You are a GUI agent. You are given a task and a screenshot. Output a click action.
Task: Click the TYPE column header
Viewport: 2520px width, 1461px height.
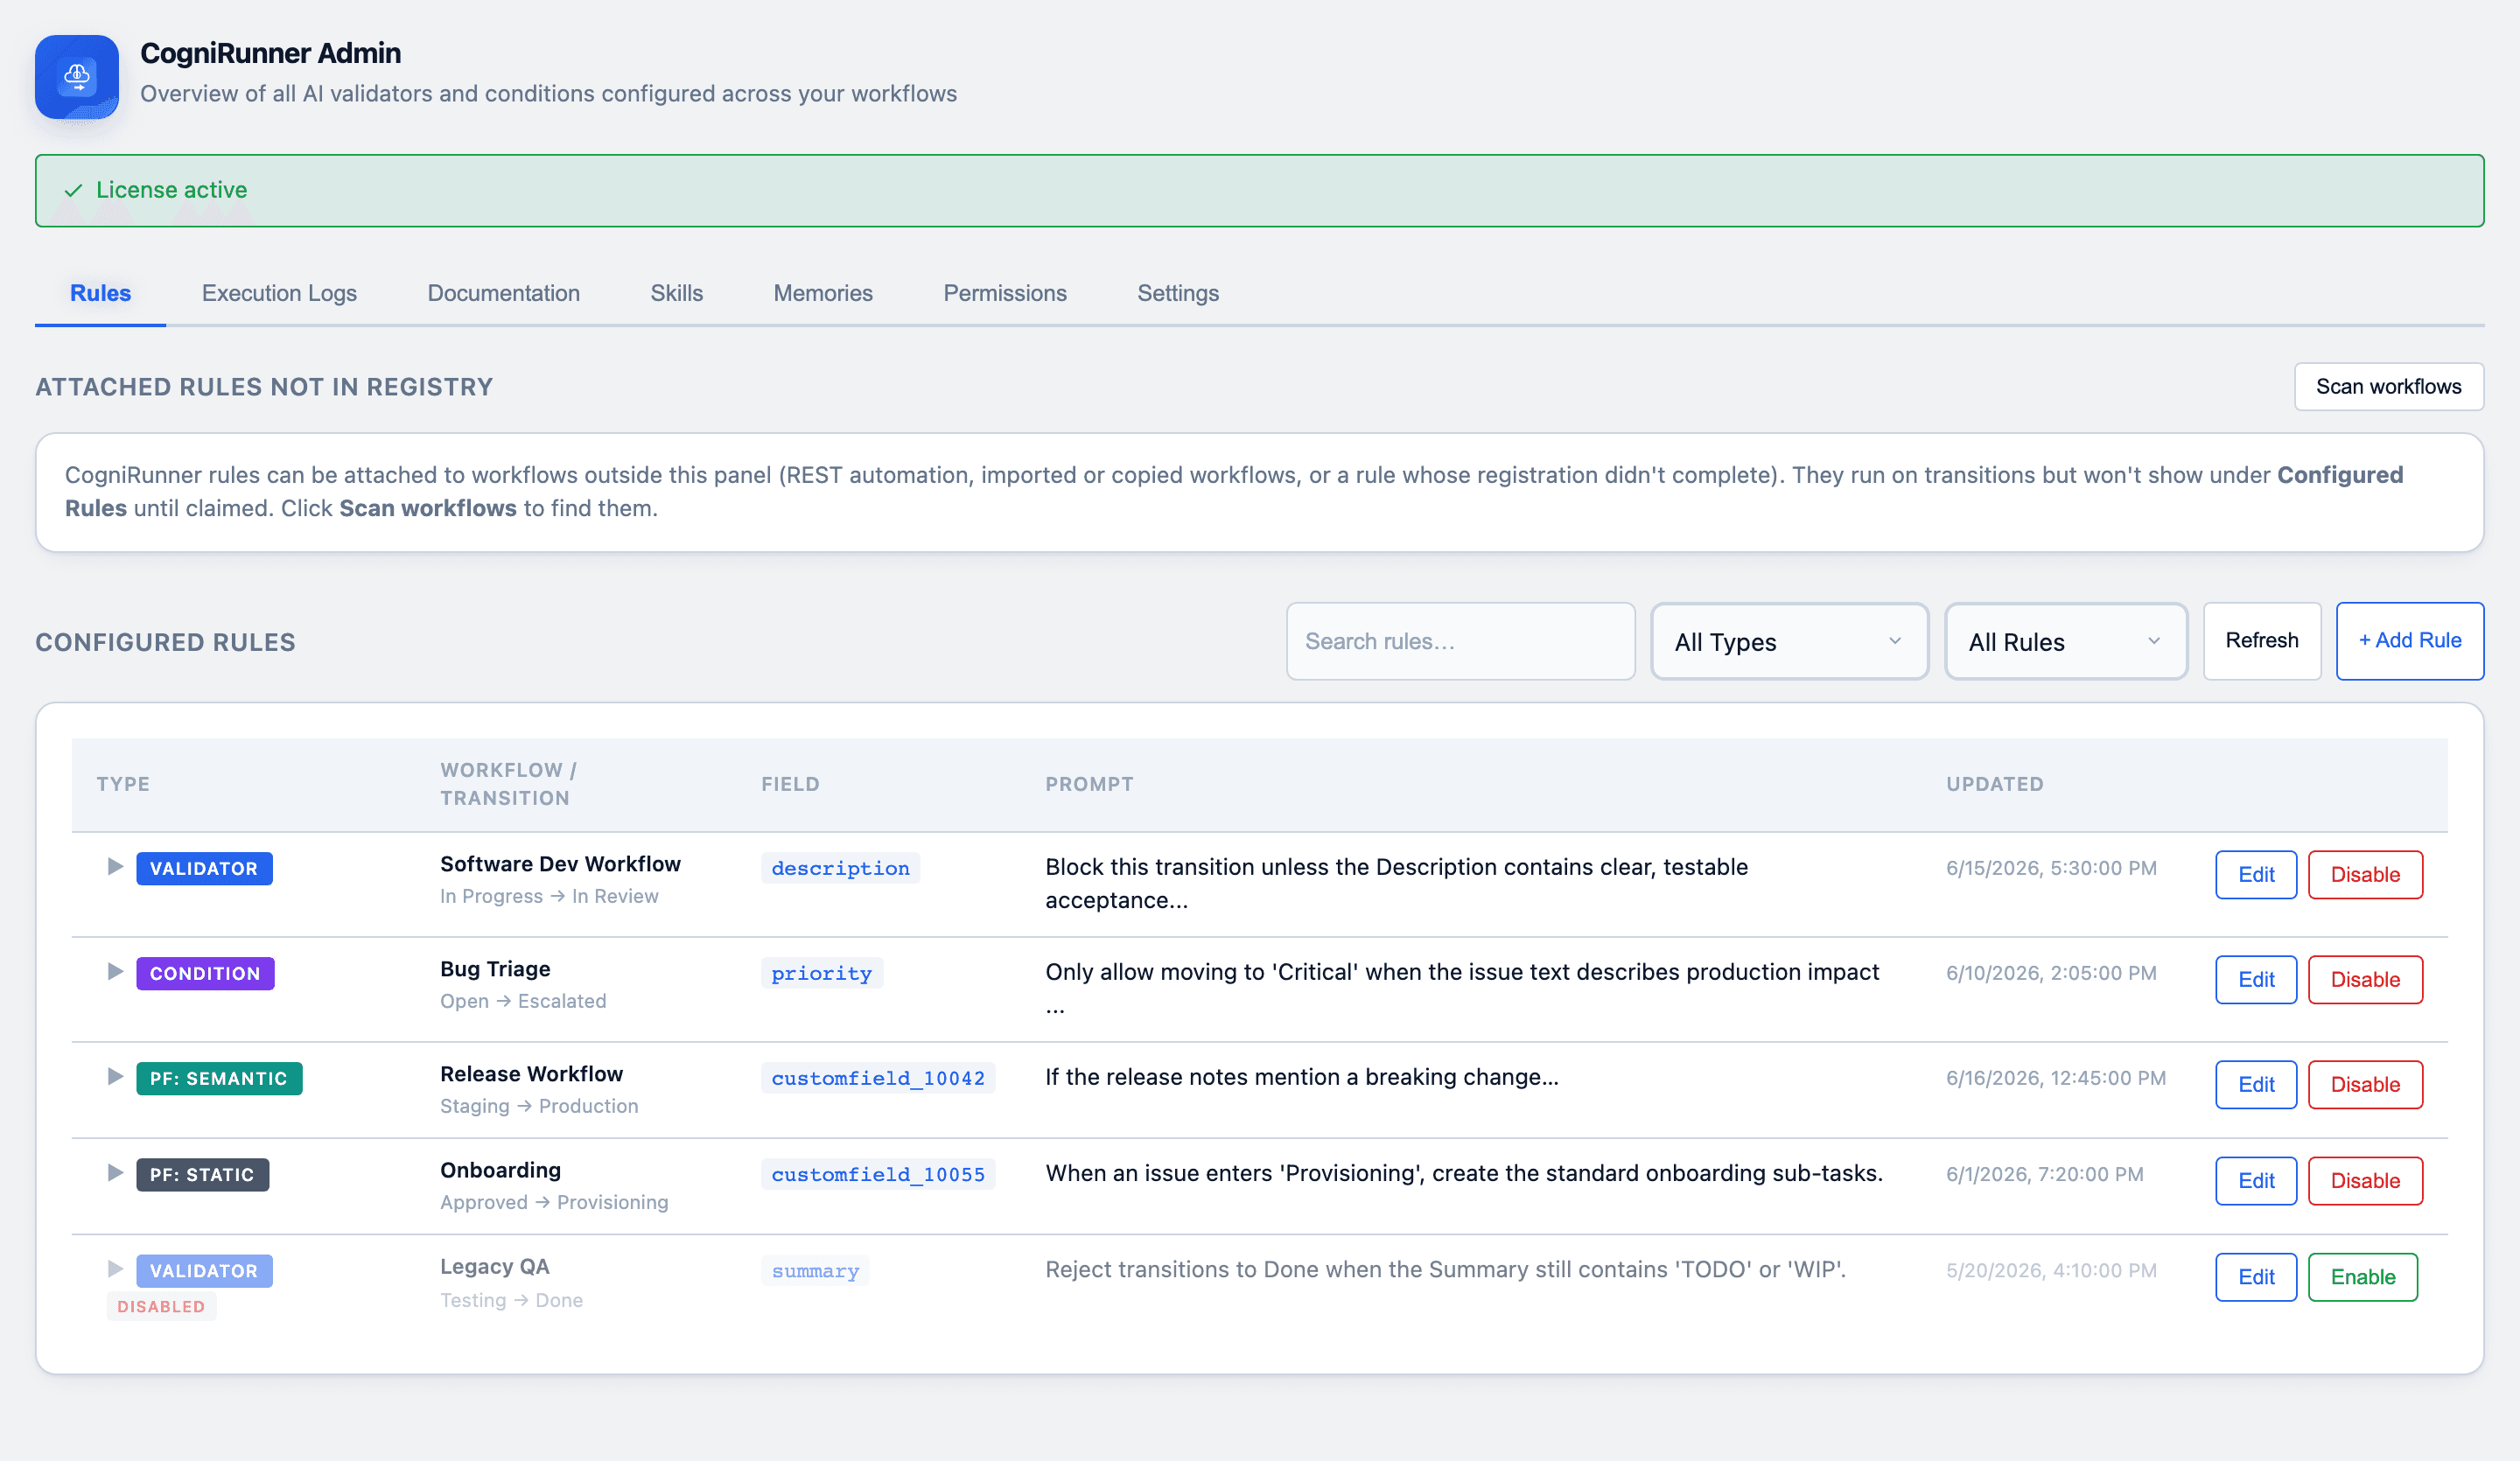(x=123, y=784)
